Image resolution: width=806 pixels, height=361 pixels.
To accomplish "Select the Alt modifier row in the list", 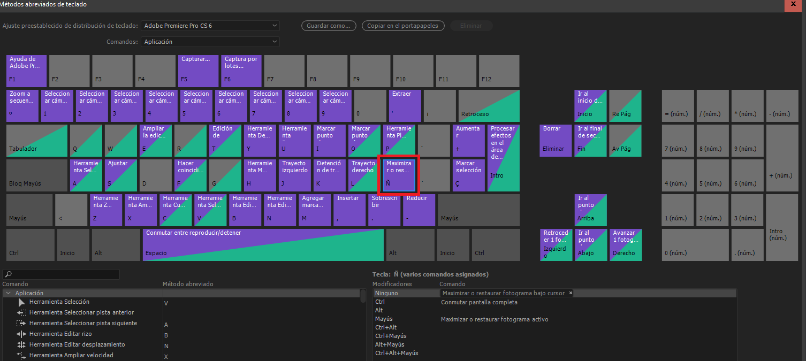I will [554, 310].
